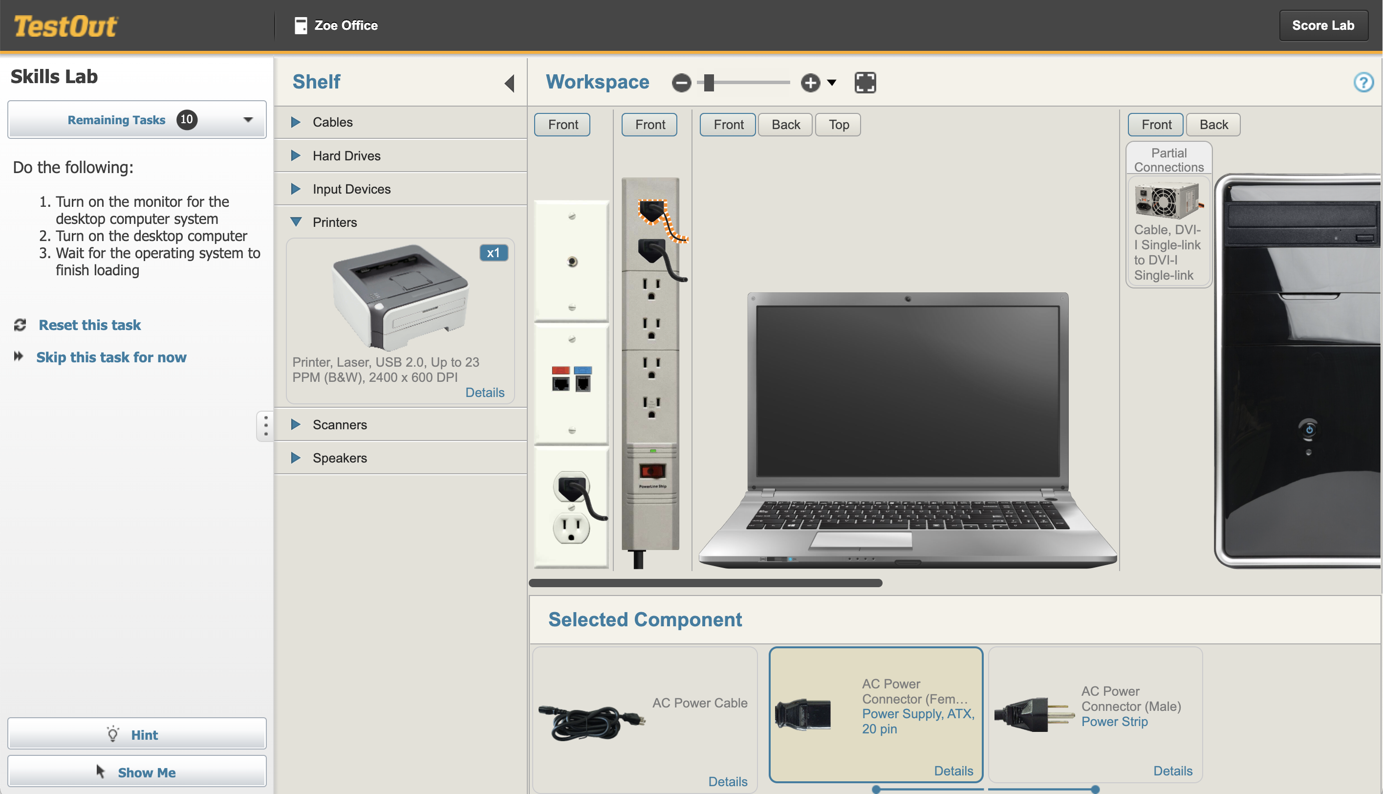The width and height of the screenshot is (1383, 794).
Task: Click Skip this task for now link
Action: click(111, 357)
